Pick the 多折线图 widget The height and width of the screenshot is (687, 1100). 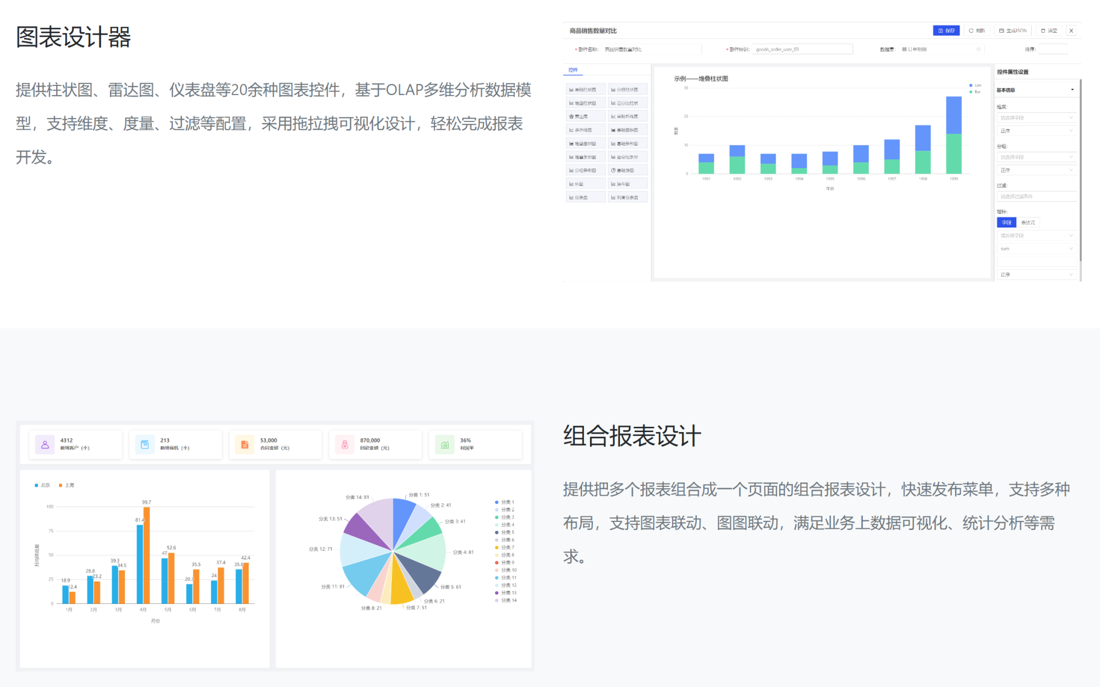[586, 130]
